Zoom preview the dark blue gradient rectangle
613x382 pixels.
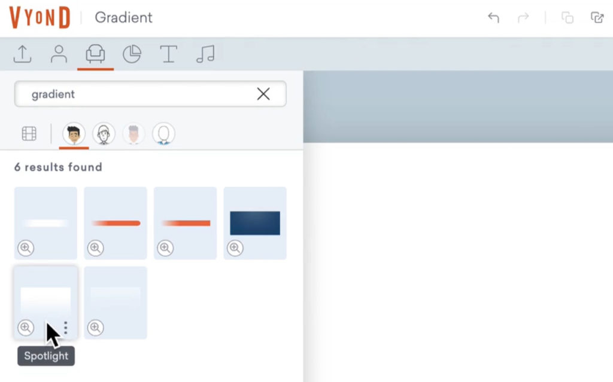tap(235, 248)
